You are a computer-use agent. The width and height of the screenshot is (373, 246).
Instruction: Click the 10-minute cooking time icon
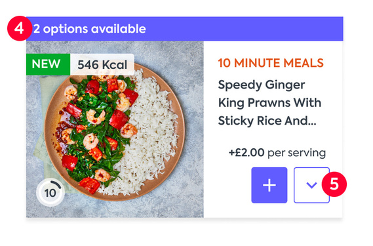pyautogui.click(x=50, y=192)
